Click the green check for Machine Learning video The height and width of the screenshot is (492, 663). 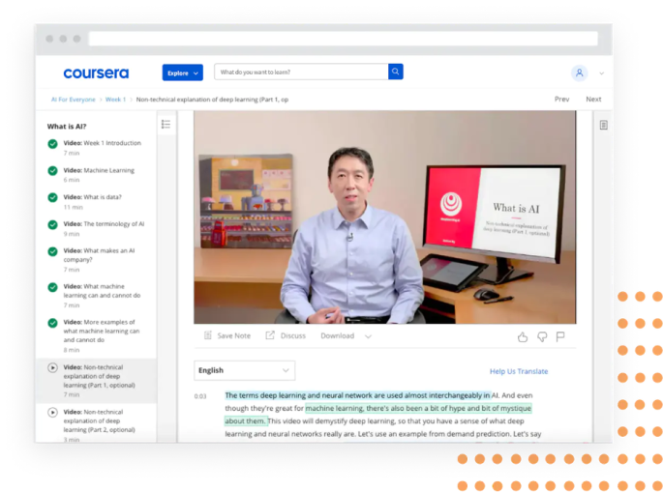tap(52, 171)
